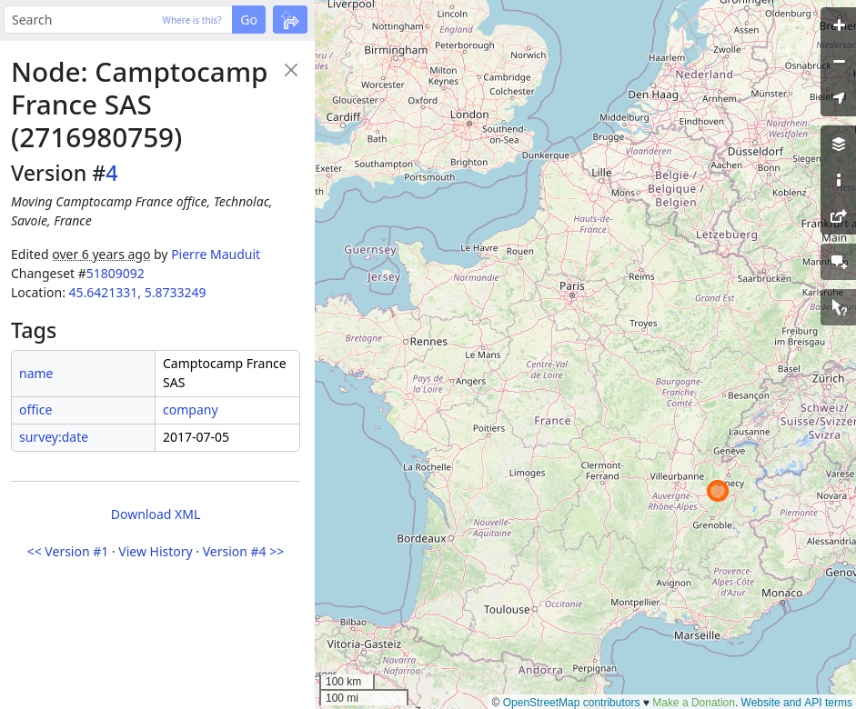Activate the query features tool
Screen dimensions: 856x709
839,307
